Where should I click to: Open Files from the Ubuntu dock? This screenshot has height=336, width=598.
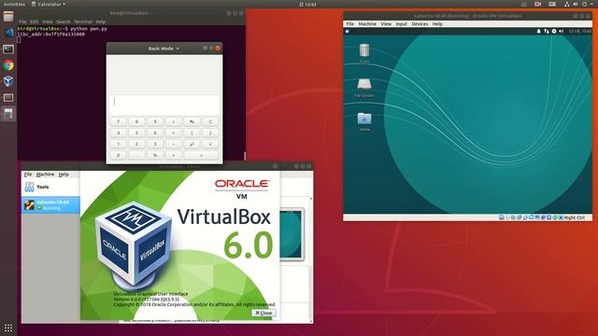point(8,17)
